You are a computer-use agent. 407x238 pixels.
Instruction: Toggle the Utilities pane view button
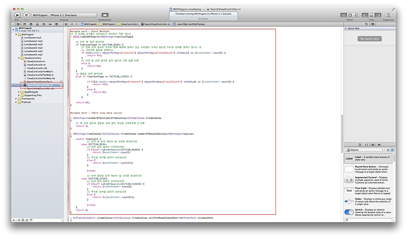pos(378,15)
